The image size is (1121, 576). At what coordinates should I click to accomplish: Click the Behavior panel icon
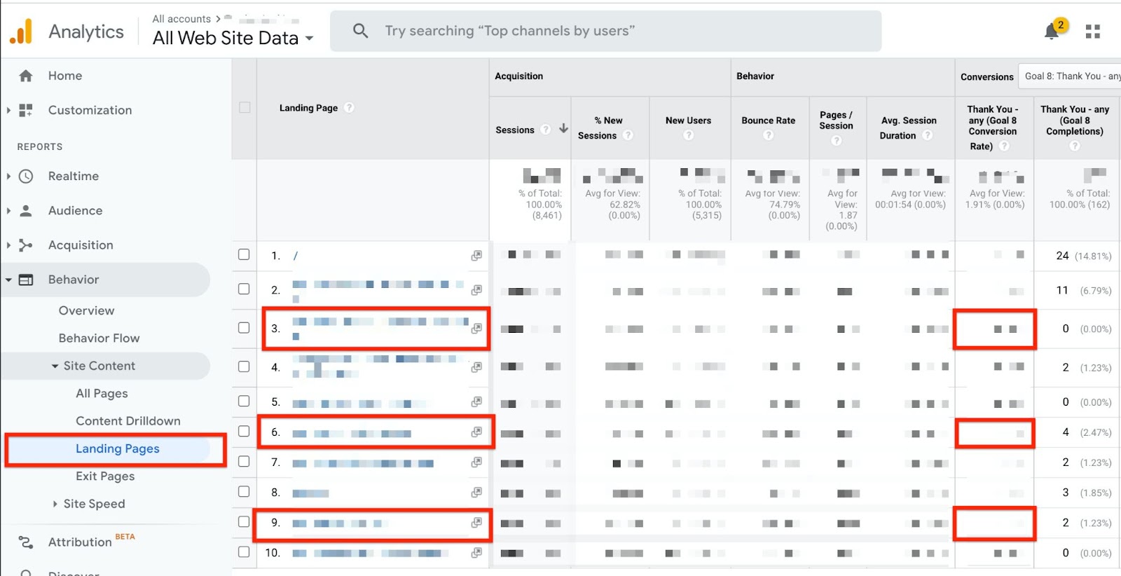(x=26, y=280)
